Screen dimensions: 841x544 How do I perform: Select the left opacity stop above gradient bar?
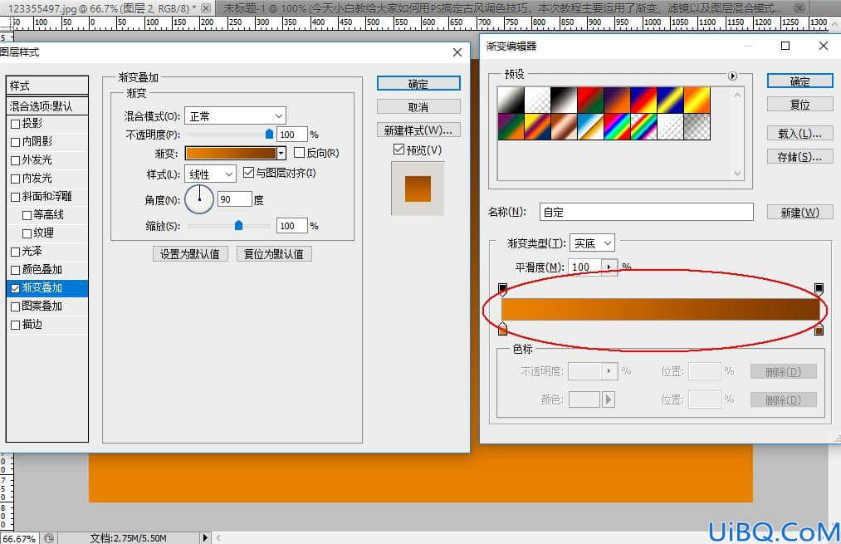[x=502, y=290]
